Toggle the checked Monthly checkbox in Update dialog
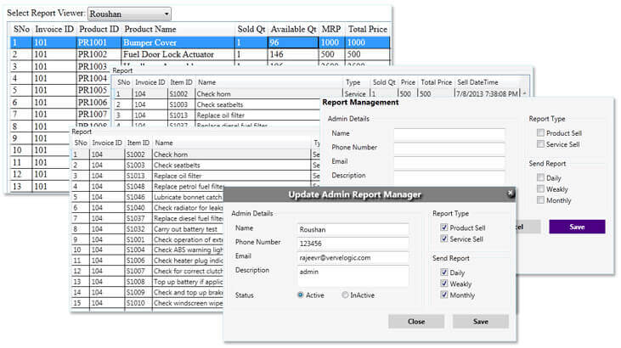 pos(443,295)
